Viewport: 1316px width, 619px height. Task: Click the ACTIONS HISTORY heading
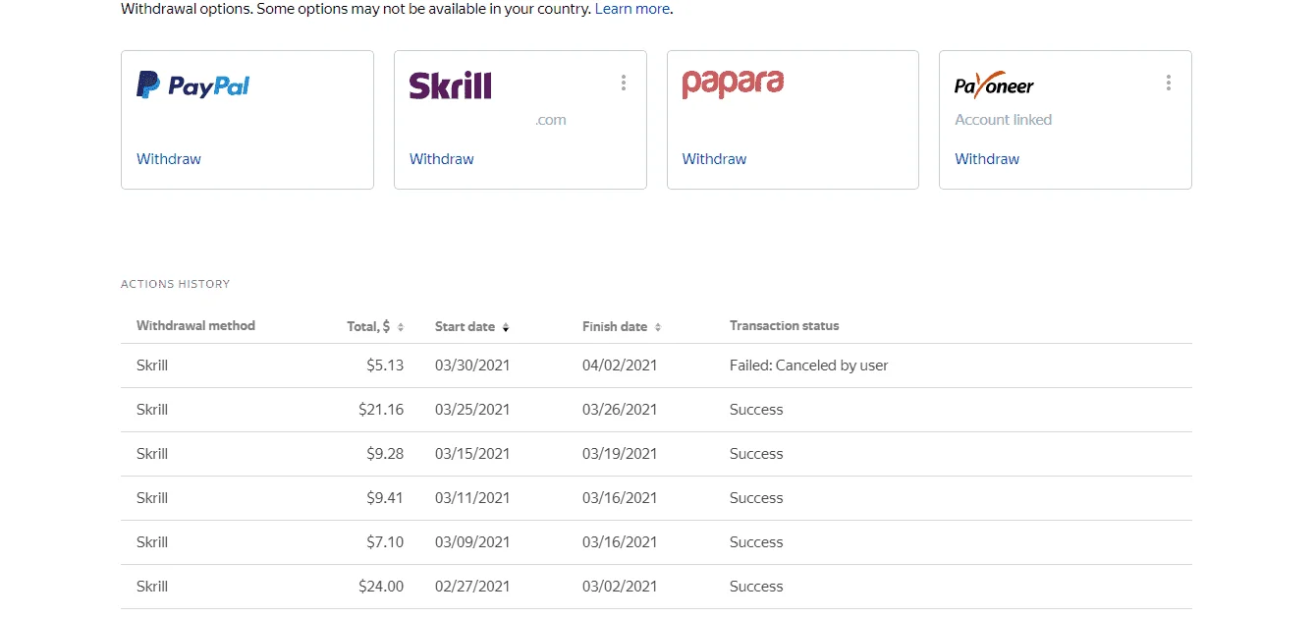(175, 284)
